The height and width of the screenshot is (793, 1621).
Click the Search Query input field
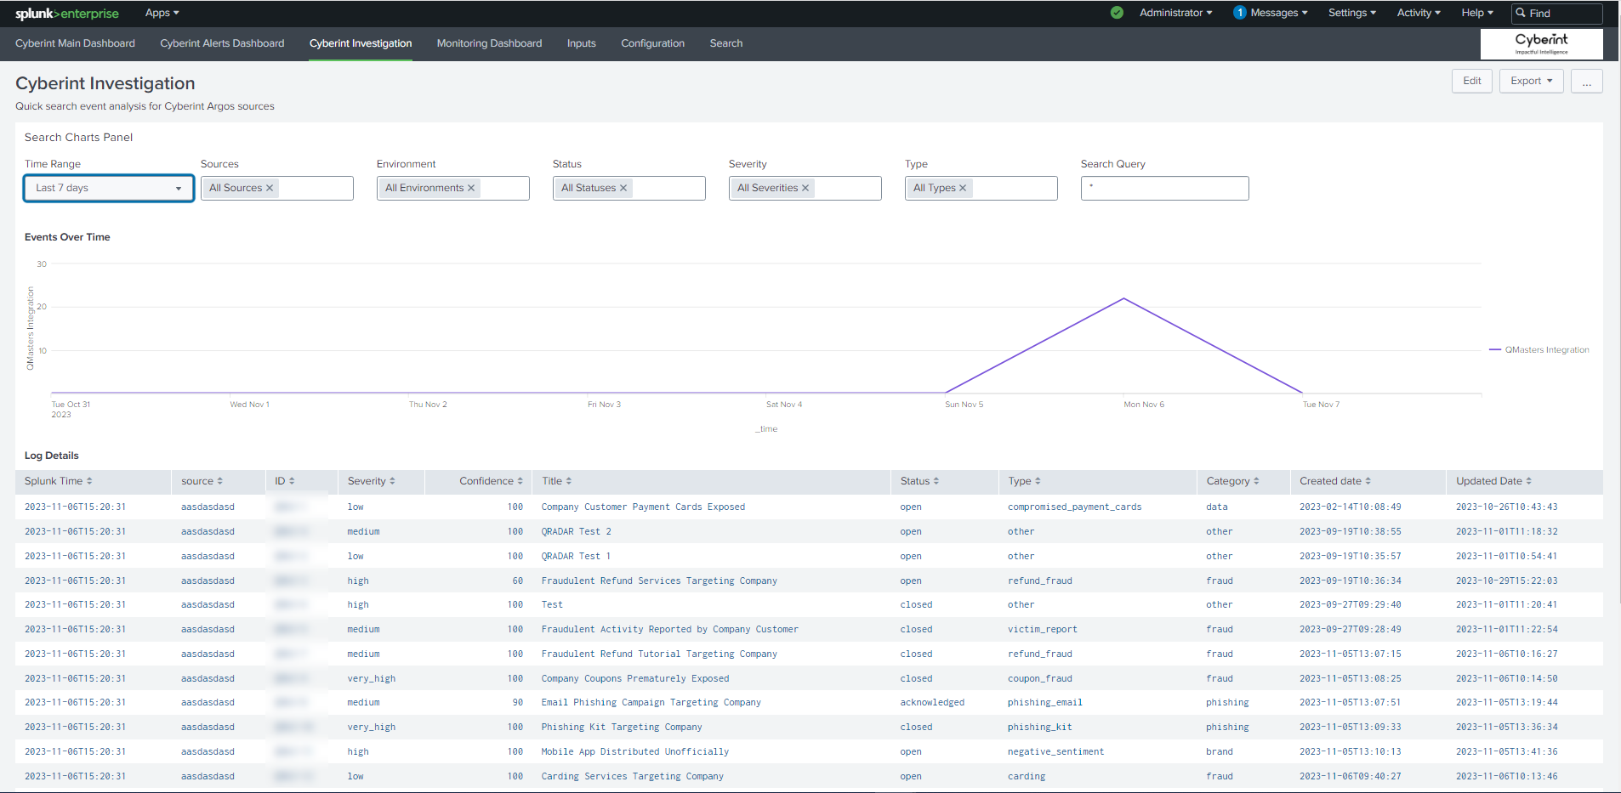[1164, 188]
